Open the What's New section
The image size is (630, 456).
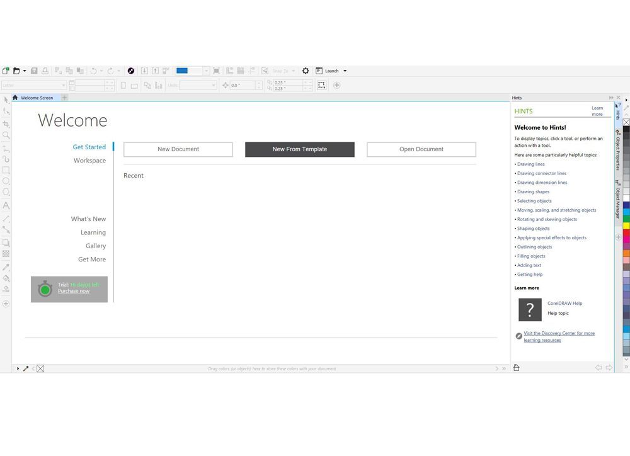click(88, 219)
